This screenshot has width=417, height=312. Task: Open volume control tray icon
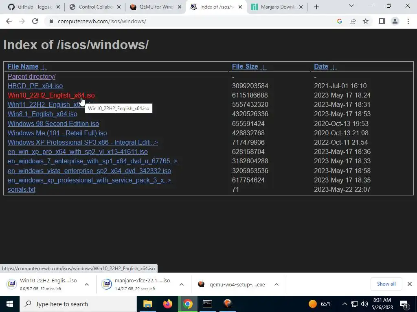click(x=364, y=304)
